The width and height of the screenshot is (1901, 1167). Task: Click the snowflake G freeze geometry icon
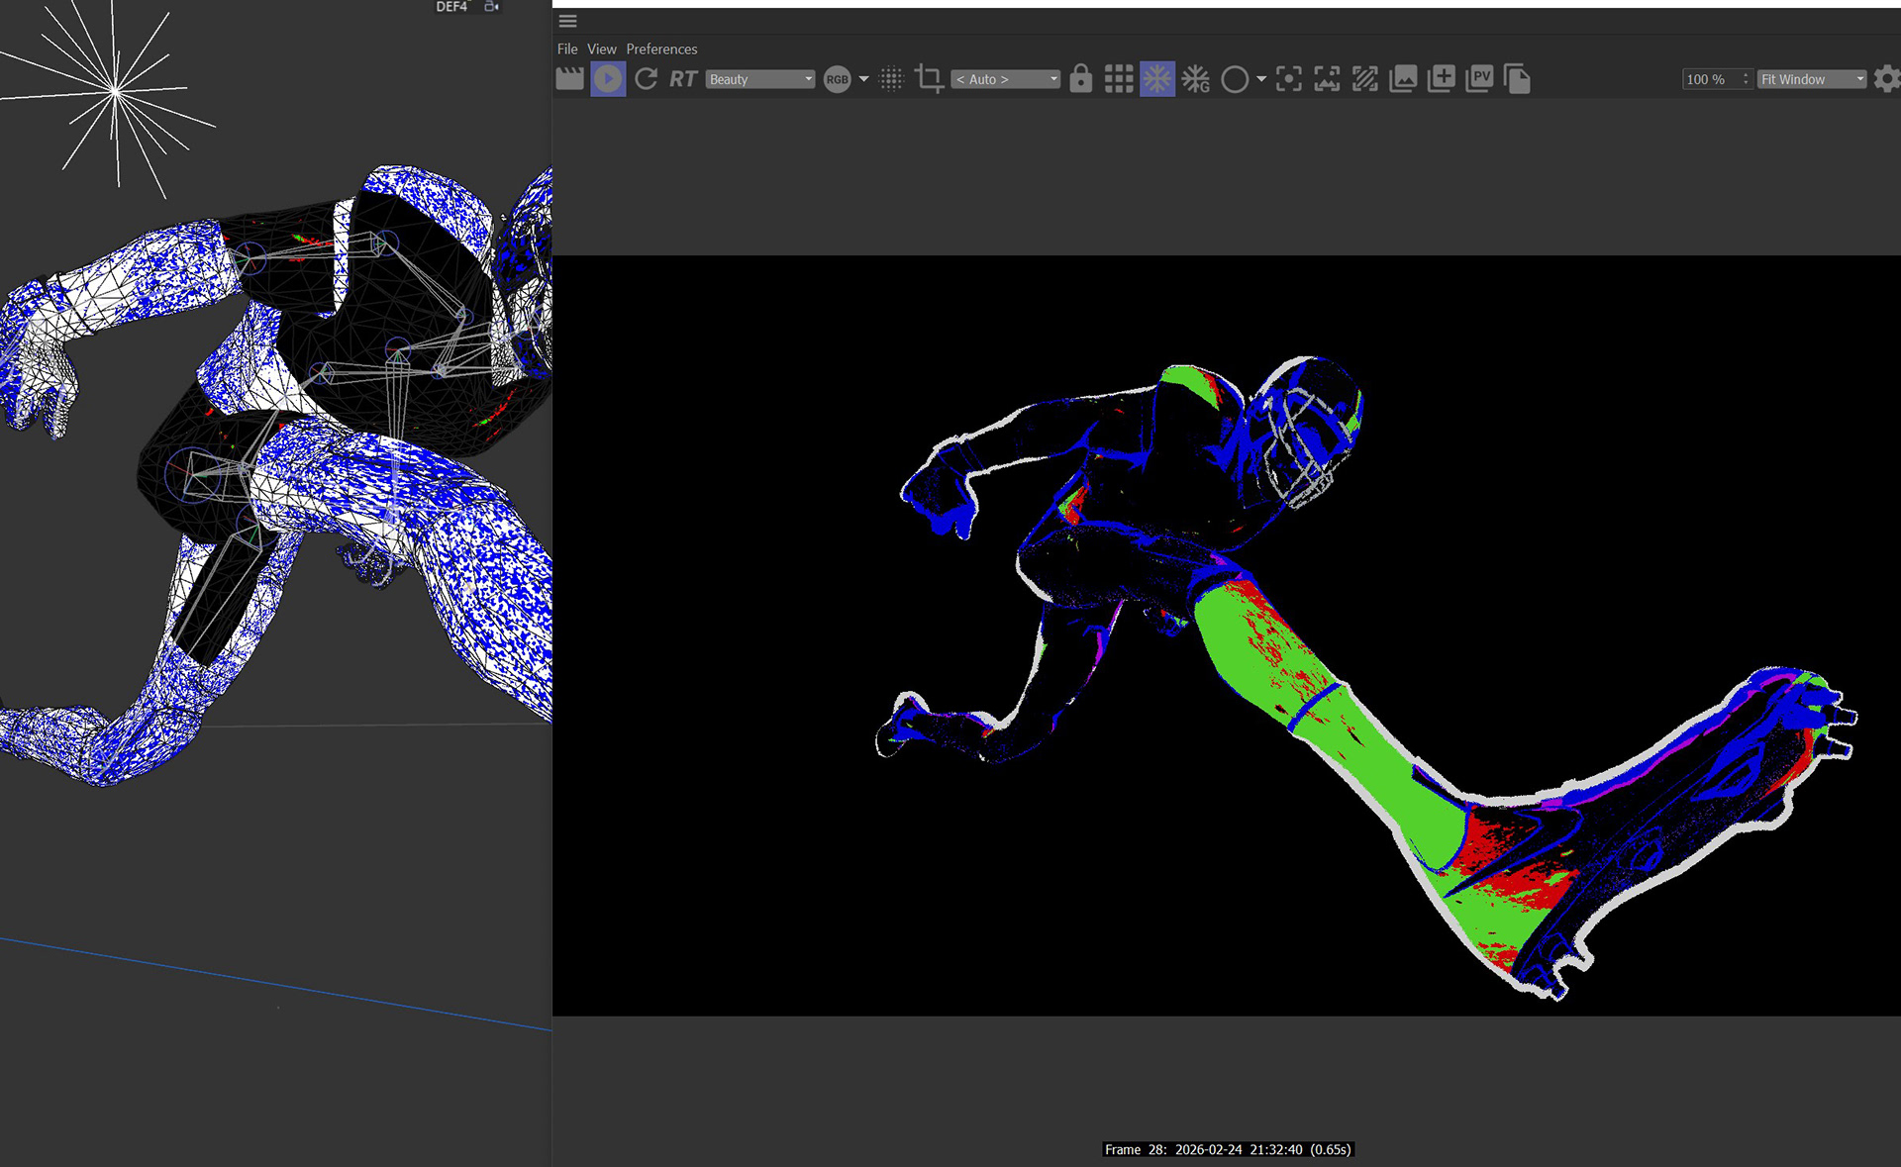1195,79
